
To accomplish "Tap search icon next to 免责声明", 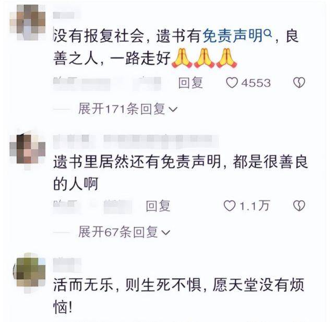I will tap(268, 33).
